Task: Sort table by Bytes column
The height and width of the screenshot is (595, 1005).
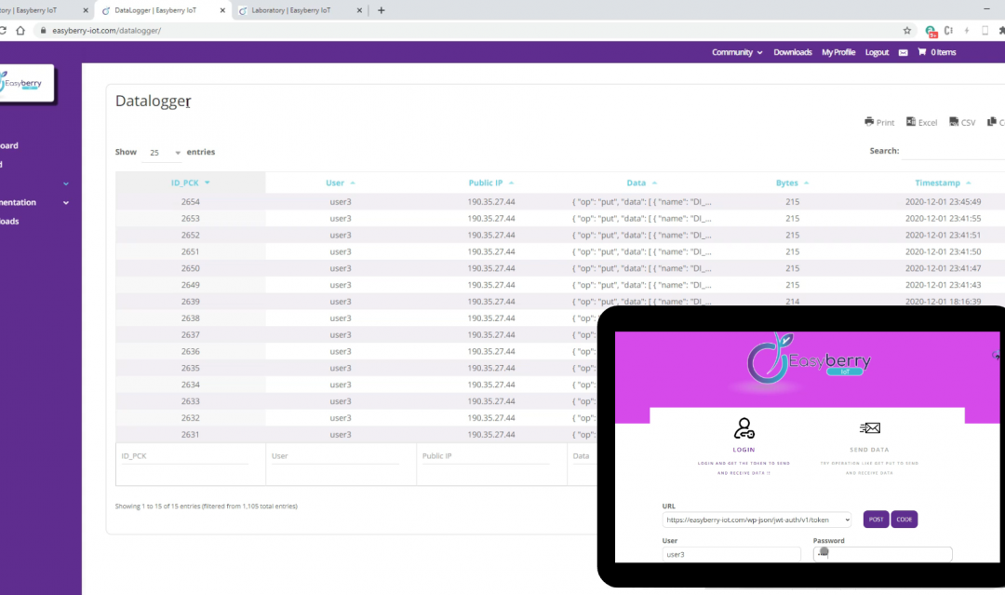Action: pos(792,183)
